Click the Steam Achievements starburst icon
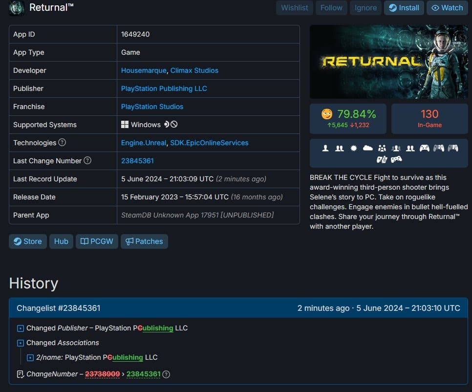This screenshot has height=392, width=472. click(x=354, y=148)
